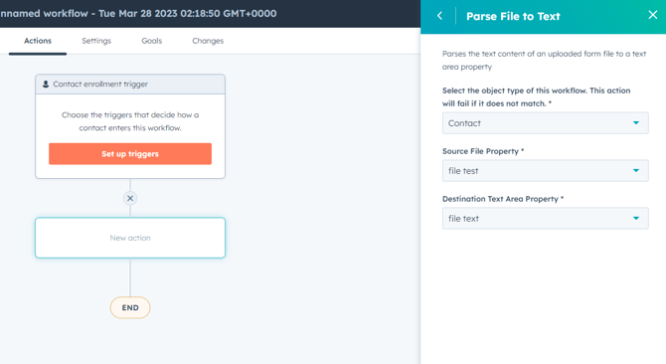The width and height of the screenshot is (666, 364).
Task: Click the workflow name in the title bar
Action: point(138,14)
